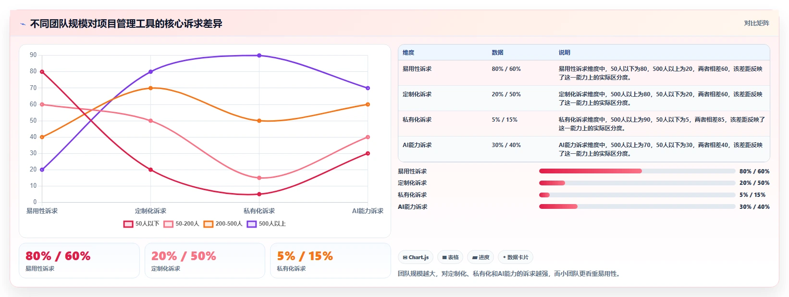The width and height of the screenshot is (789, 297).
Task: Click the AI能力诉求 x-axis label
Action: pyautogui.click(x=368, y=211)
